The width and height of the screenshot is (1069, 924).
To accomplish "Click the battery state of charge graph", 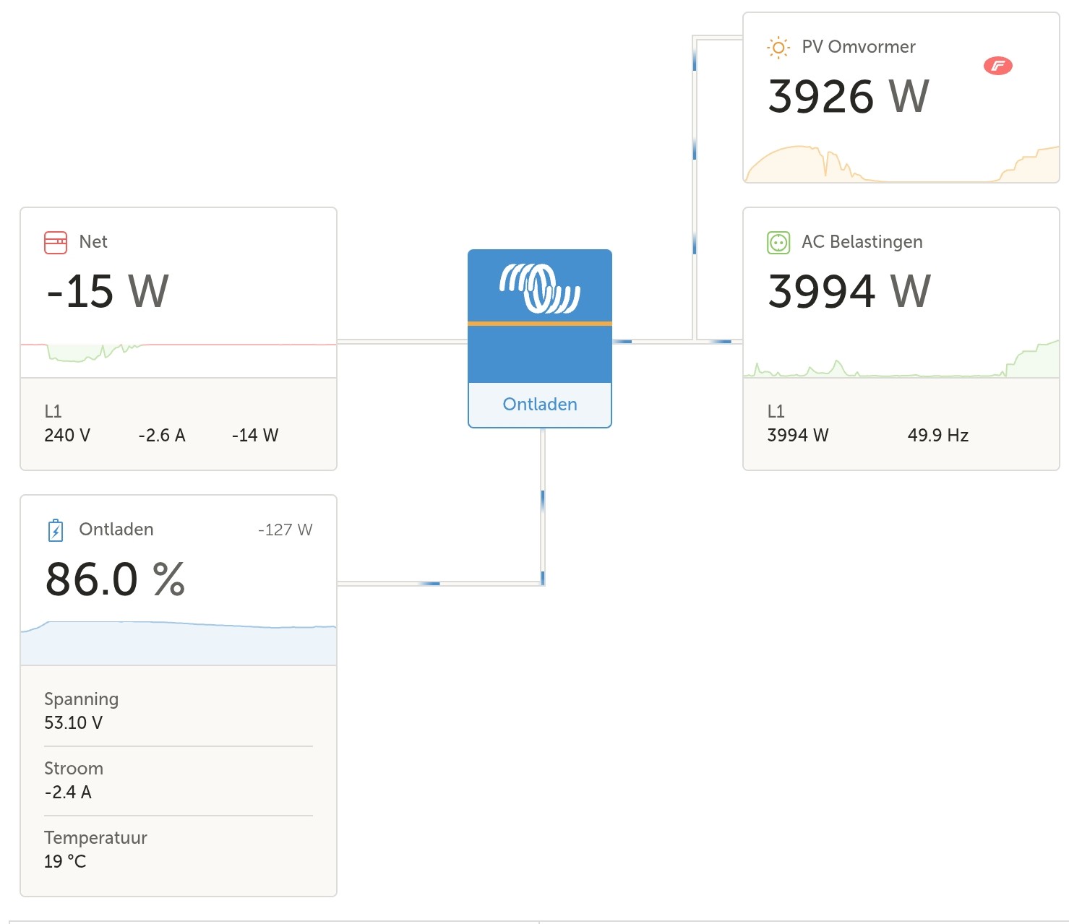I will pos(179,642).
